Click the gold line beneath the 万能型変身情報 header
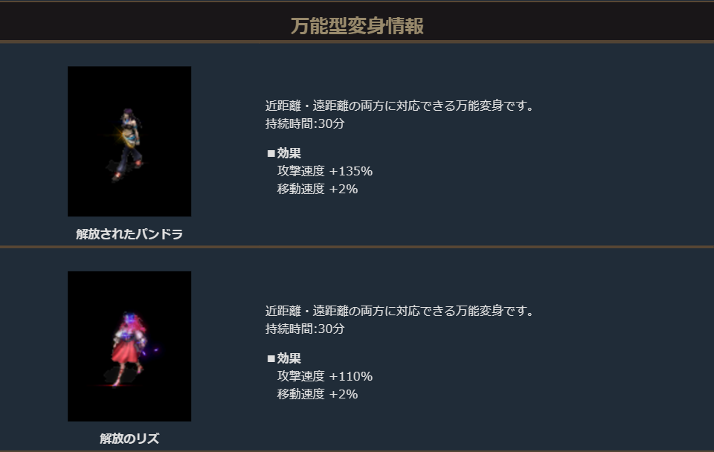The width and height of the screenshot is (714, 452). pyautogui.click(x=357, y=41)
